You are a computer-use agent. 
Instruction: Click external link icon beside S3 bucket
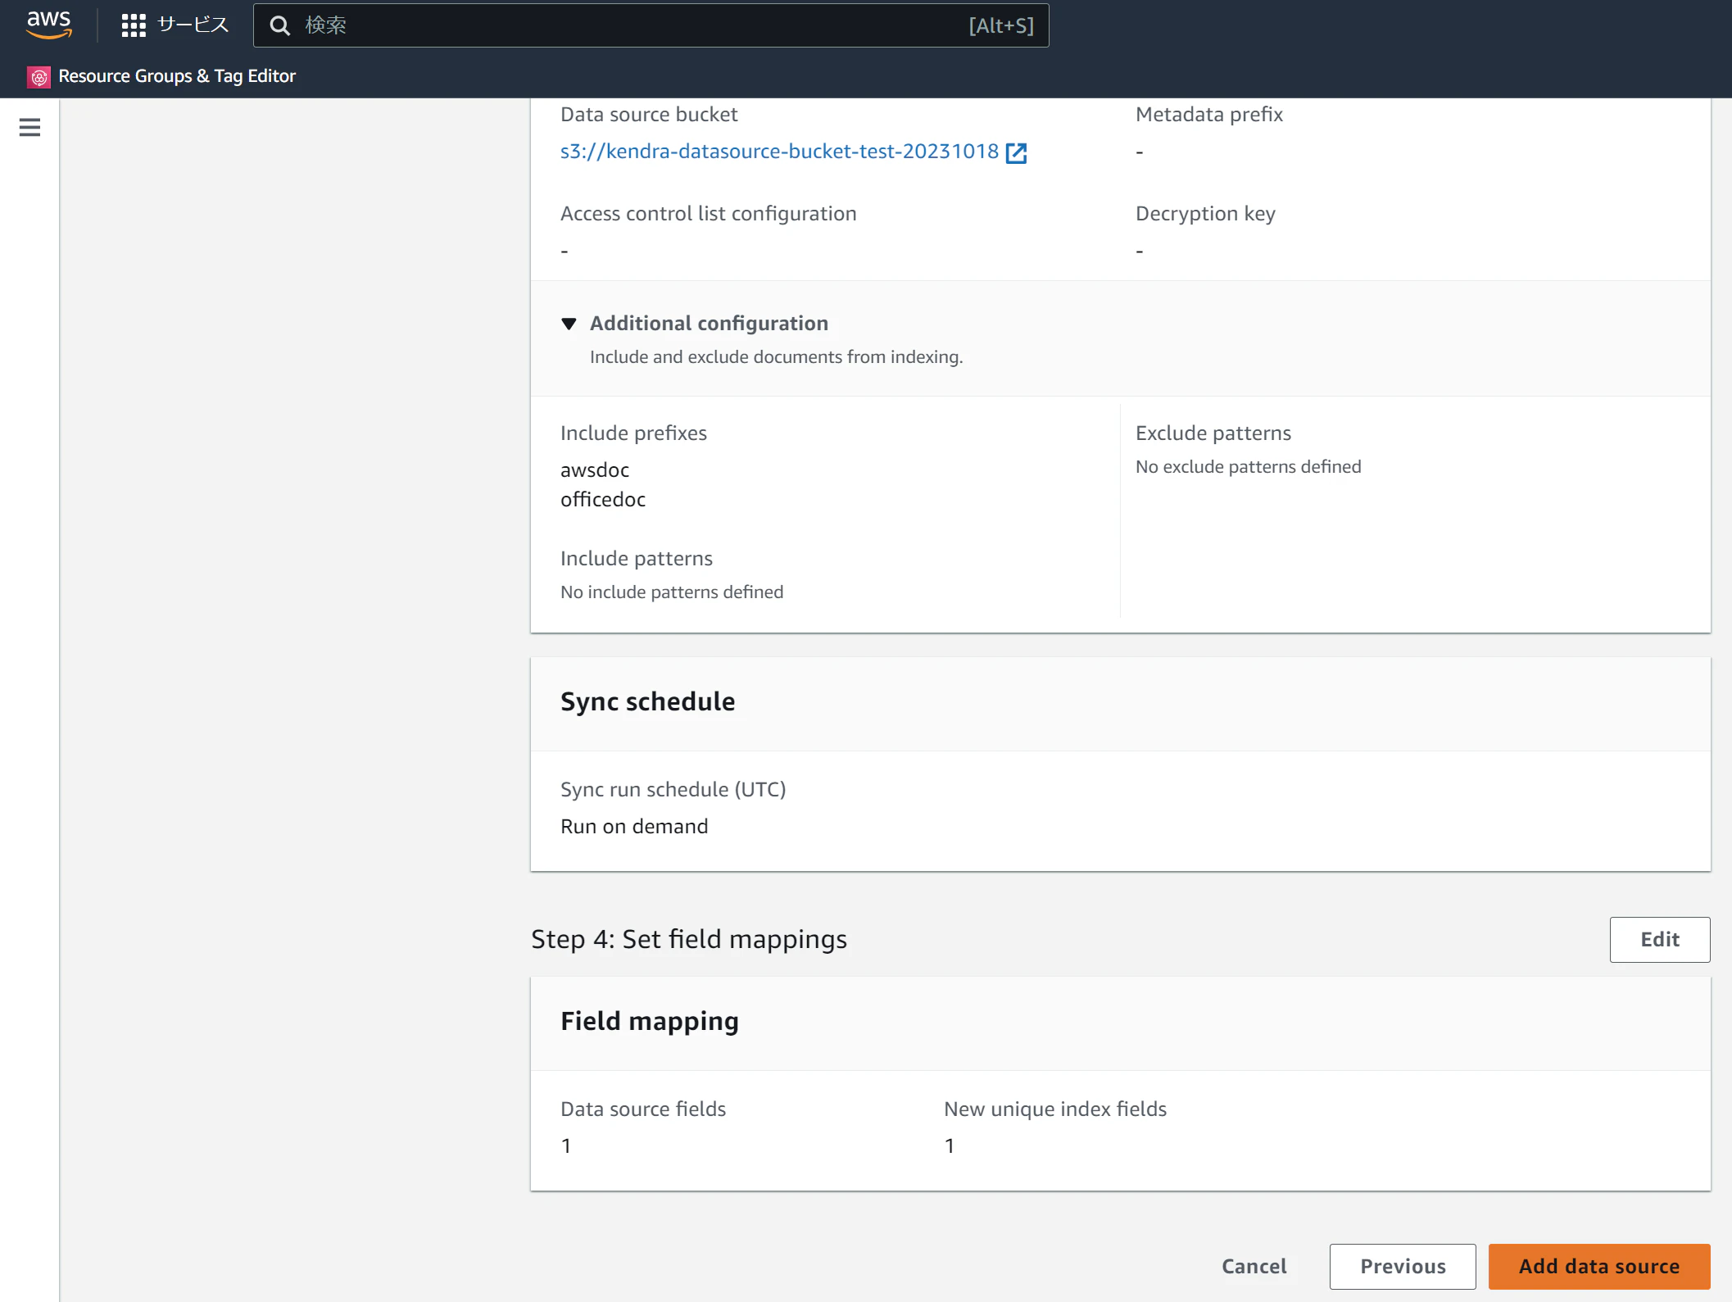(1016, 153)
